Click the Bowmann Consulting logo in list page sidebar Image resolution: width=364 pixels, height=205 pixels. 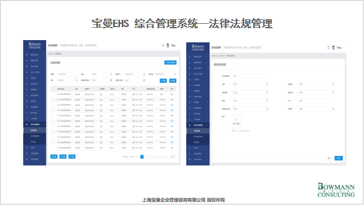click(x=35, y=45)
